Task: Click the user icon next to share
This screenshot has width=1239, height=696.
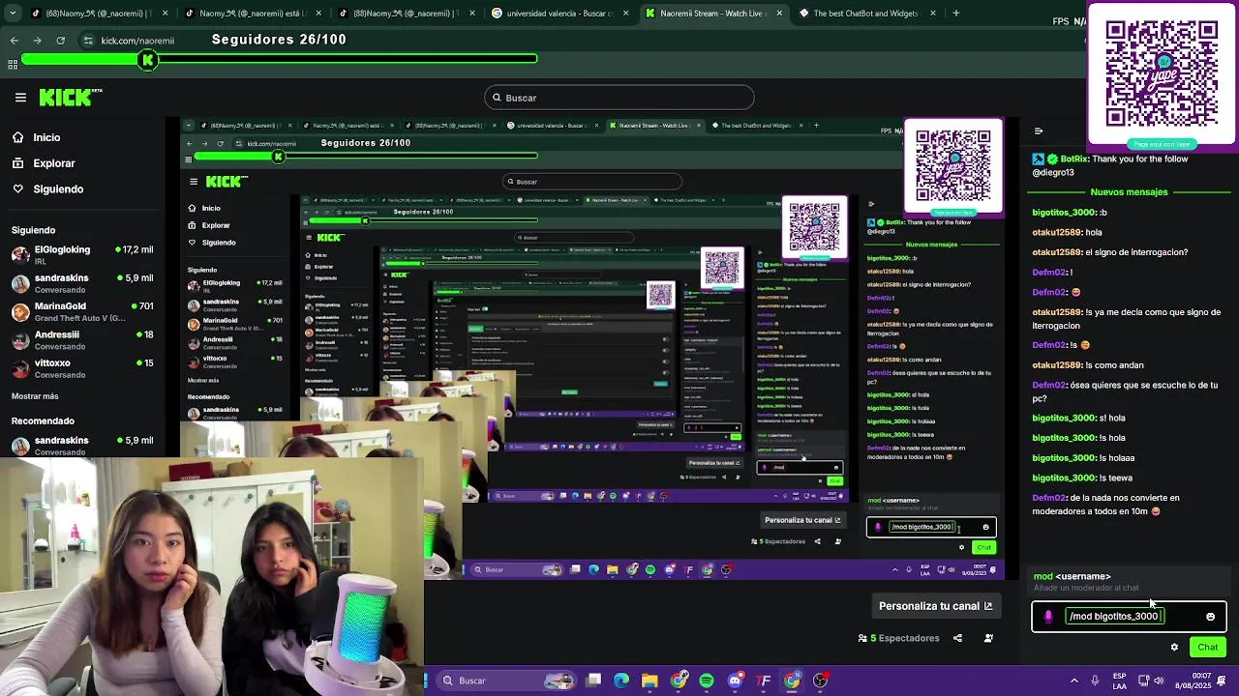Action: pos(988,638)
